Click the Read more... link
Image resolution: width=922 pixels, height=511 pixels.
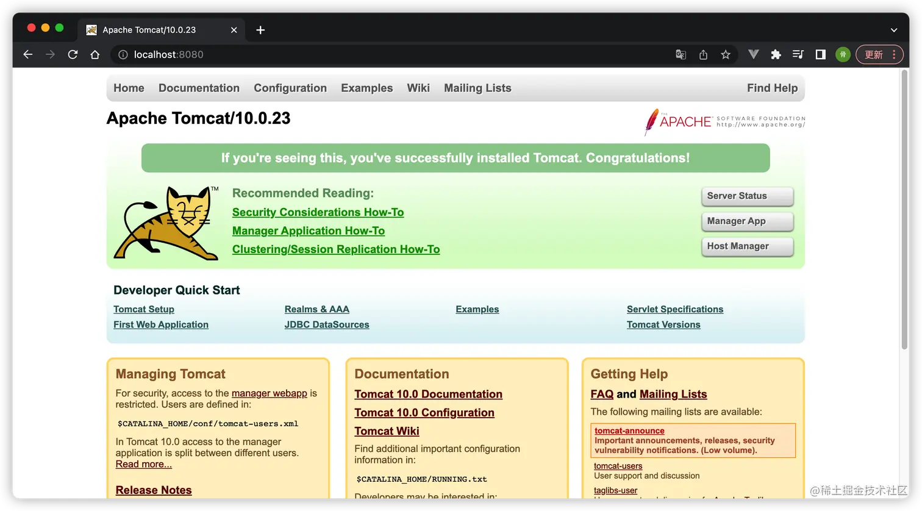(144, 464)
